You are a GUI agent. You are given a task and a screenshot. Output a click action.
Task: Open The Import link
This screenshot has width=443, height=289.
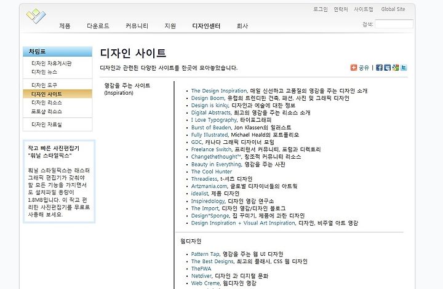click(x=205, y=208)
